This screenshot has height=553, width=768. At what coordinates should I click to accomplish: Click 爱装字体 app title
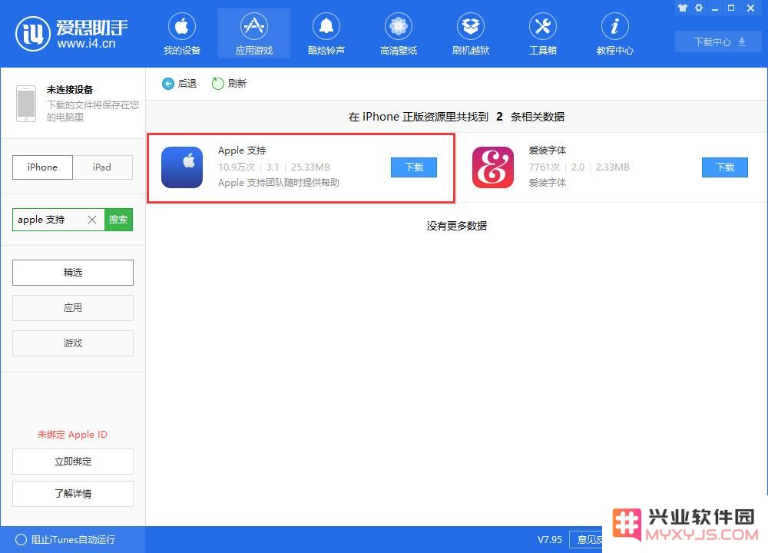coord(547,151)
